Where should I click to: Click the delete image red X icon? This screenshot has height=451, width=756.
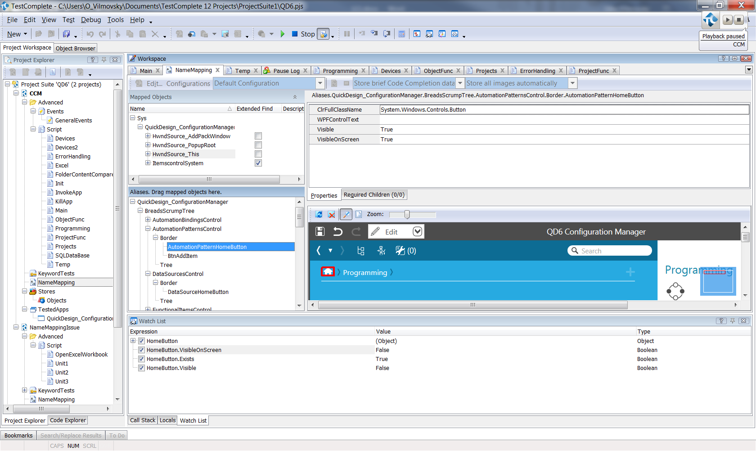[332, 215]
